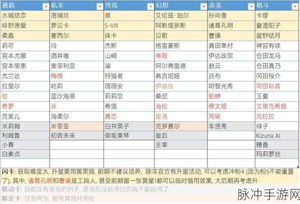Click the highlighted cell 米菲亚
This screenshot has width=300, height=204.
click(76, 126)
